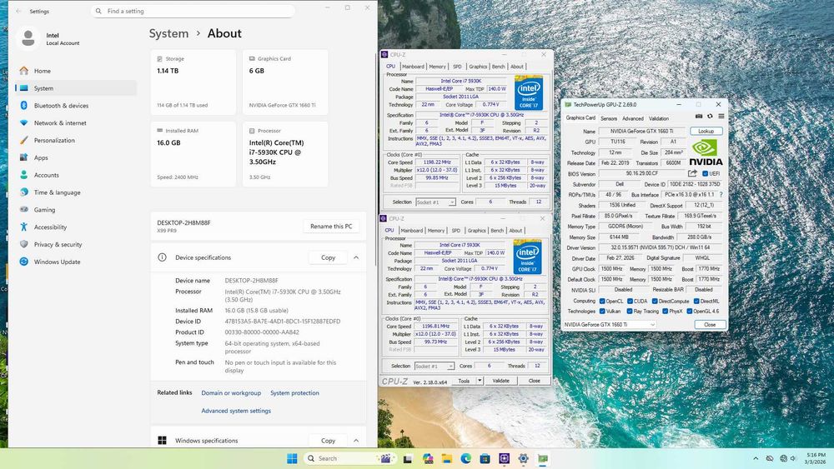834x469 pixels.
Task: Select Bluetooth & devices in the sidebar
Action: click(76, 106)
